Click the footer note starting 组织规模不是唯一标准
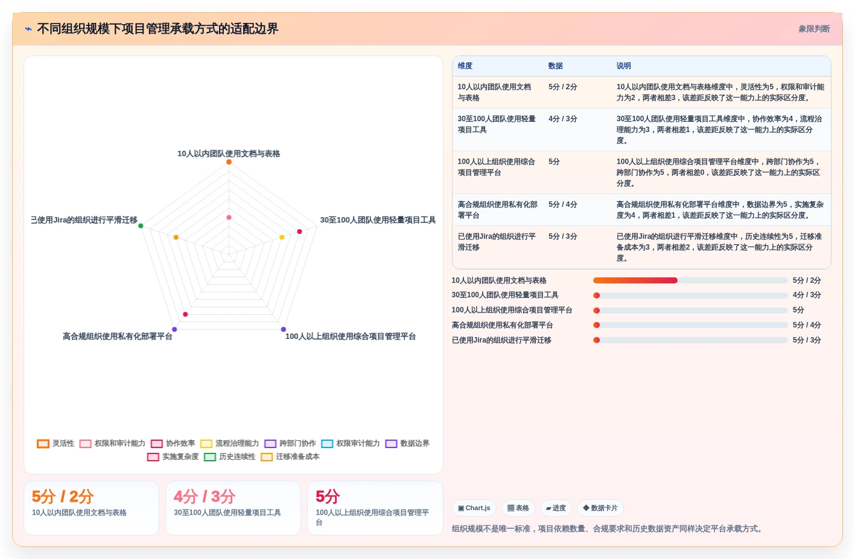Screen dimensions: 855x559 (609, 529)
